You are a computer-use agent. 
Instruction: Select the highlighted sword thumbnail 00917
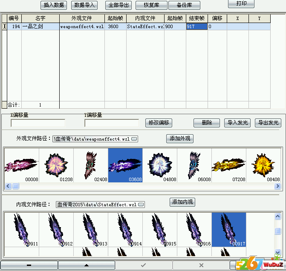point(229,230)
